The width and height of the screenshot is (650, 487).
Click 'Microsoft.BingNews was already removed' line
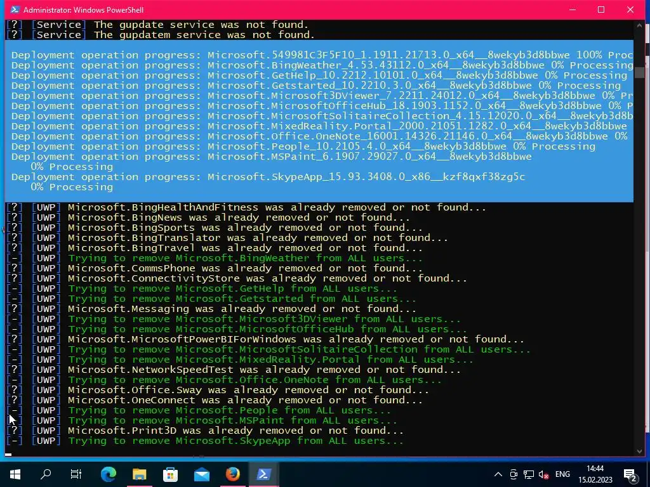click(208, 218)
